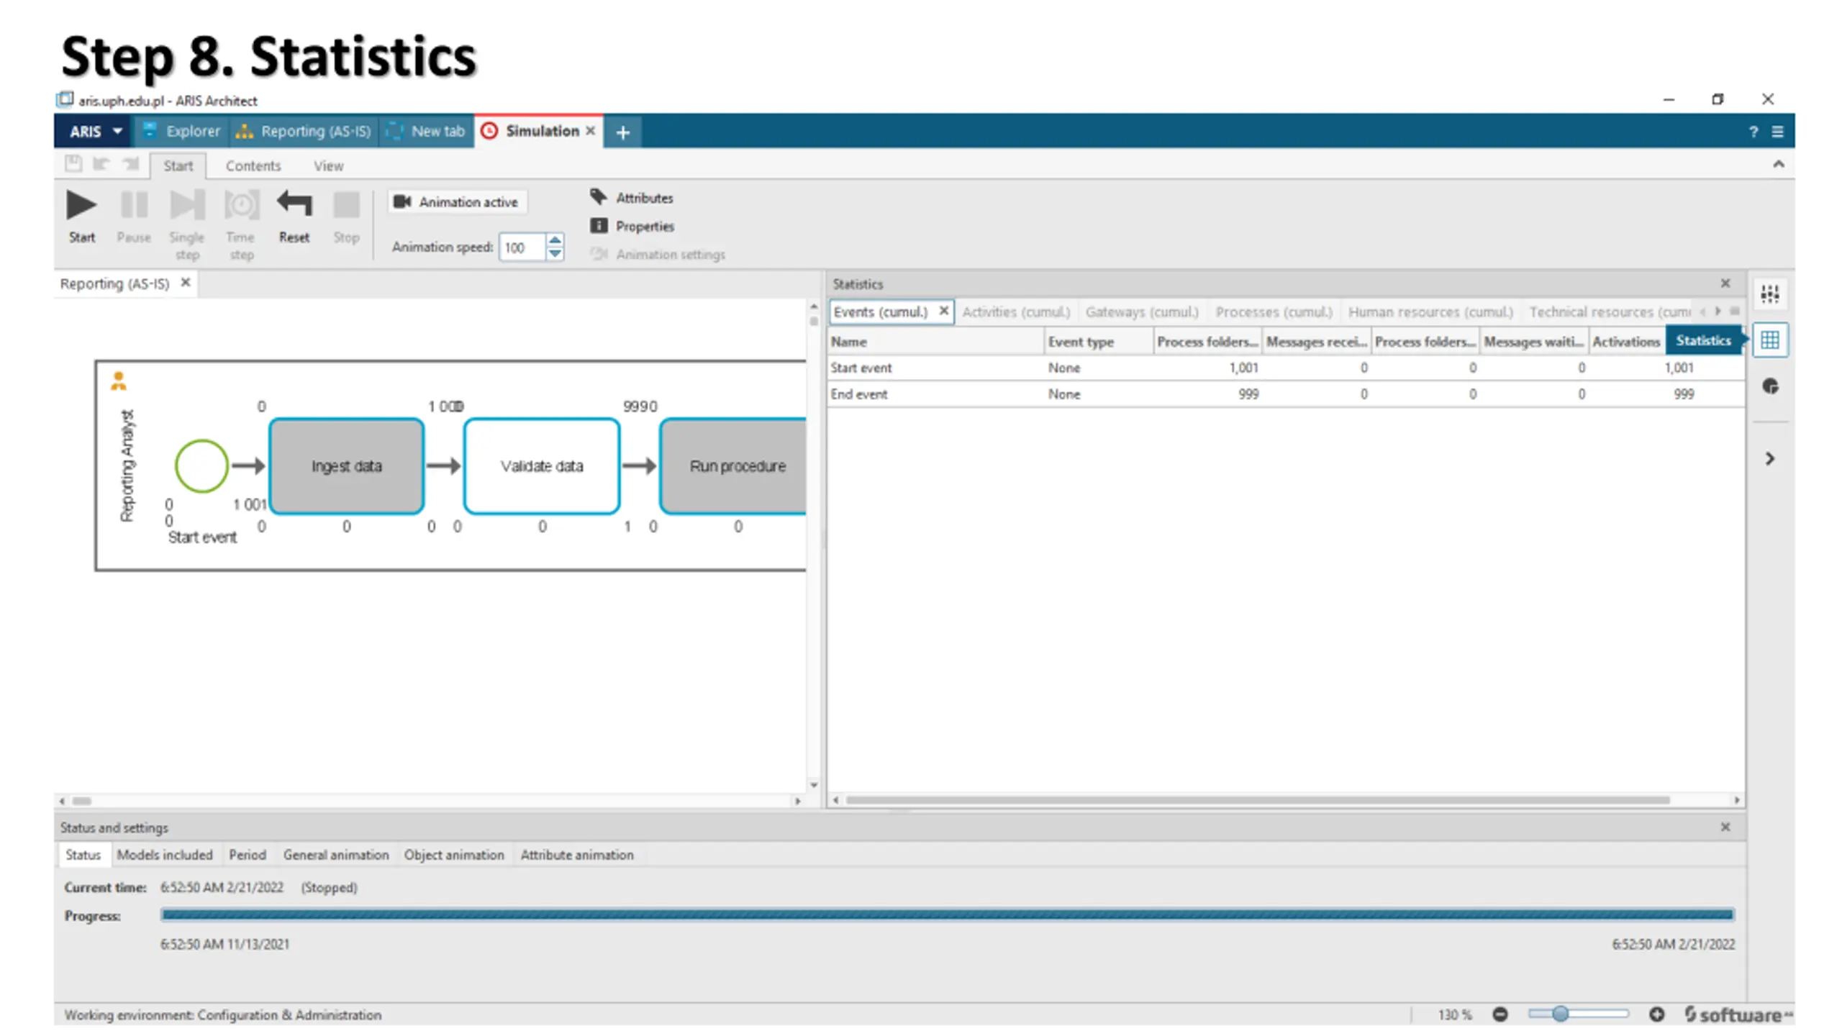Image resolution: width=1842 pixels, height=1036 pixels.
Task: Increase animation speed with up stepper
Action: (555, 240)
